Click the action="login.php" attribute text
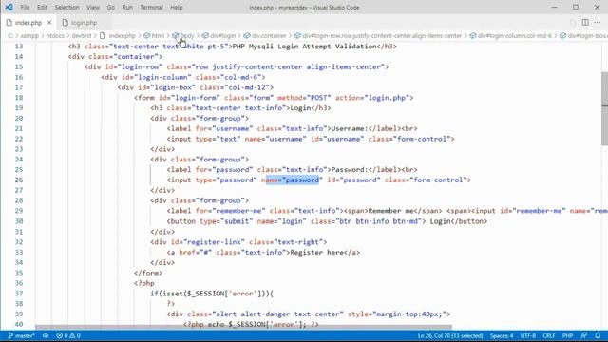The image size is (608, 342). tap(371, 98)
